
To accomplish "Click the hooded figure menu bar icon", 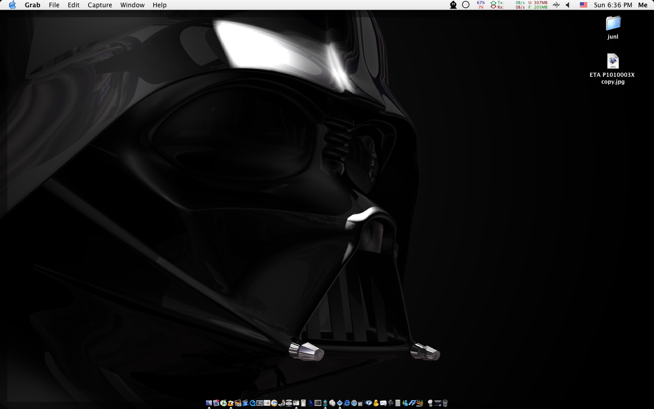I will point(453,5).
